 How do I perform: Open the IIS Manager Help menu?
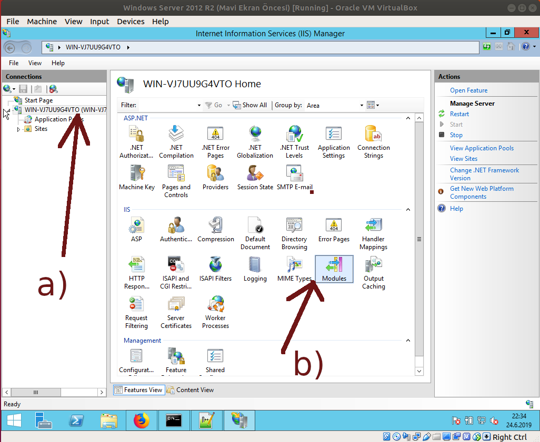pyautogui.click(x=58, y=63)
